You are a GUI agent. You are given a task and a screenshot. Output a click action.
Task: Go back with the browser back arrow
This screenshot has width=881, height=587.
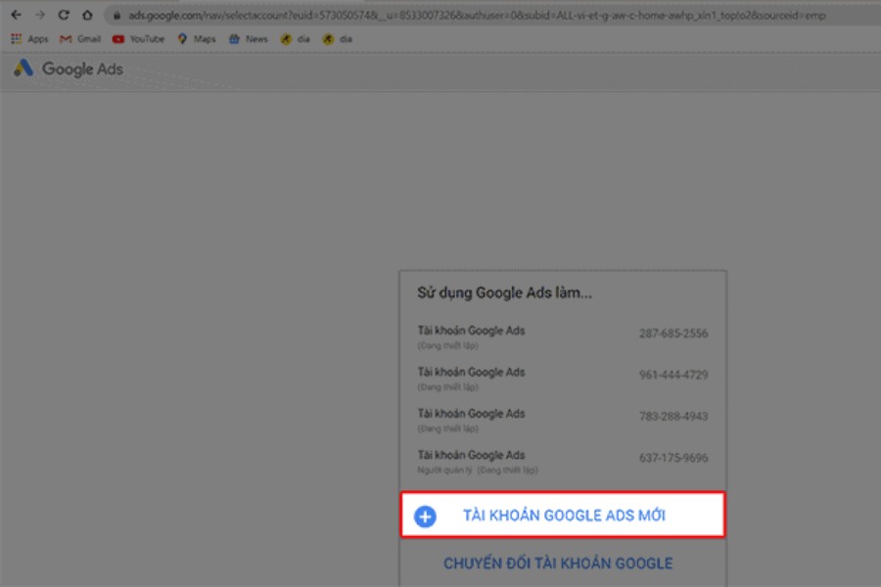pyautogui.click(x=16, y=16)
